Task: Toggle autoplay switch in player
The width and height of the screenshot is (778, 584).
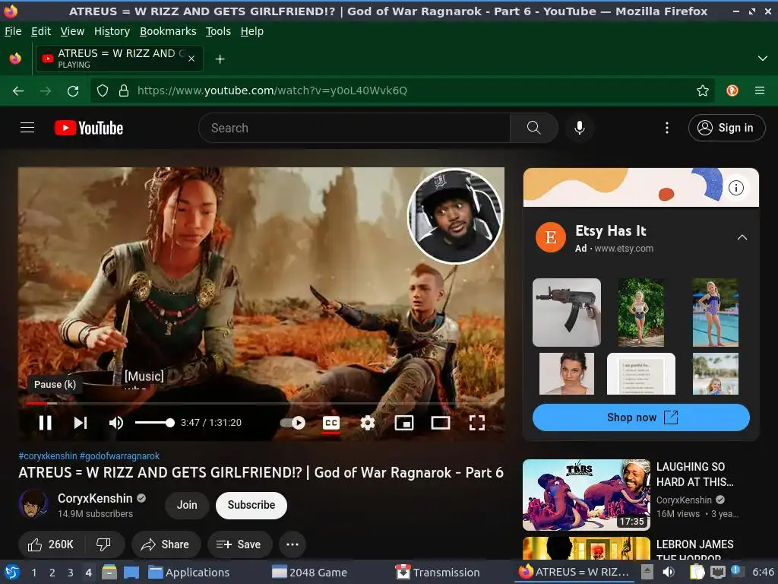Action: point(293,423)
